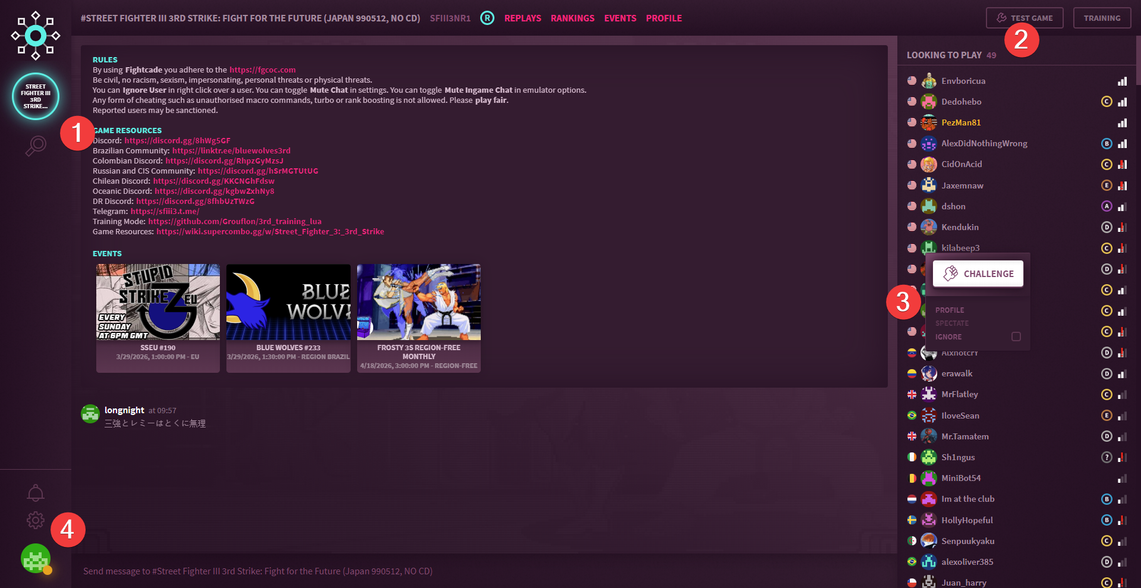
Task: Click Dedohebo's rank C badge
Action: 1106,102
